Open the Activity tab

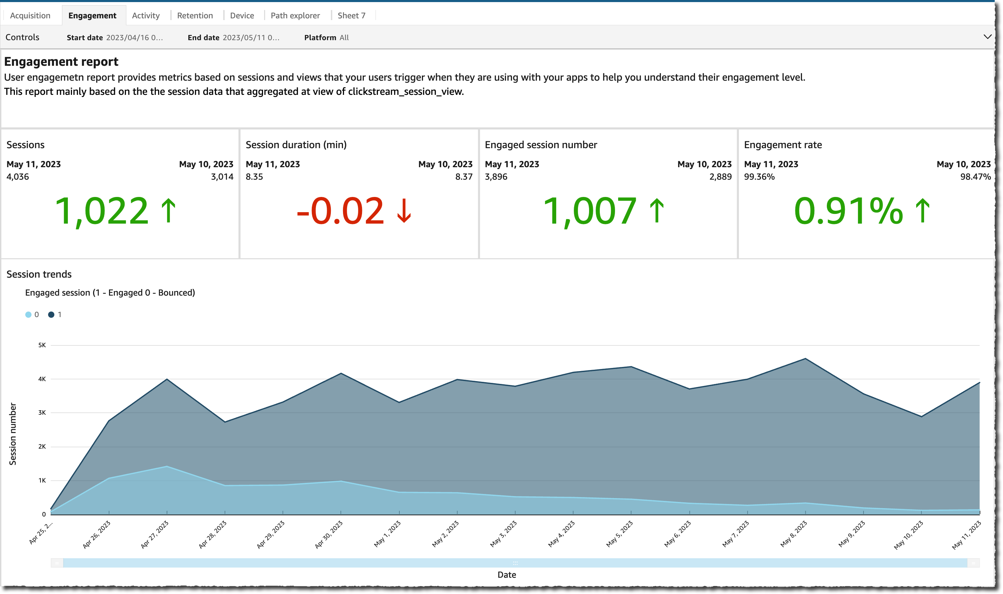[x=146, y=15]
